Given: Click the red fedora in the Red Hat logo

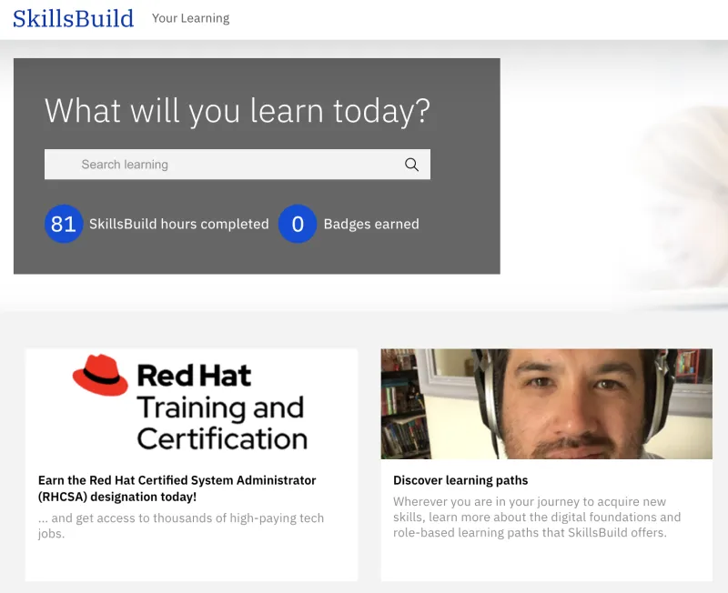Looking at the screenshot, I should click(100, 376).
